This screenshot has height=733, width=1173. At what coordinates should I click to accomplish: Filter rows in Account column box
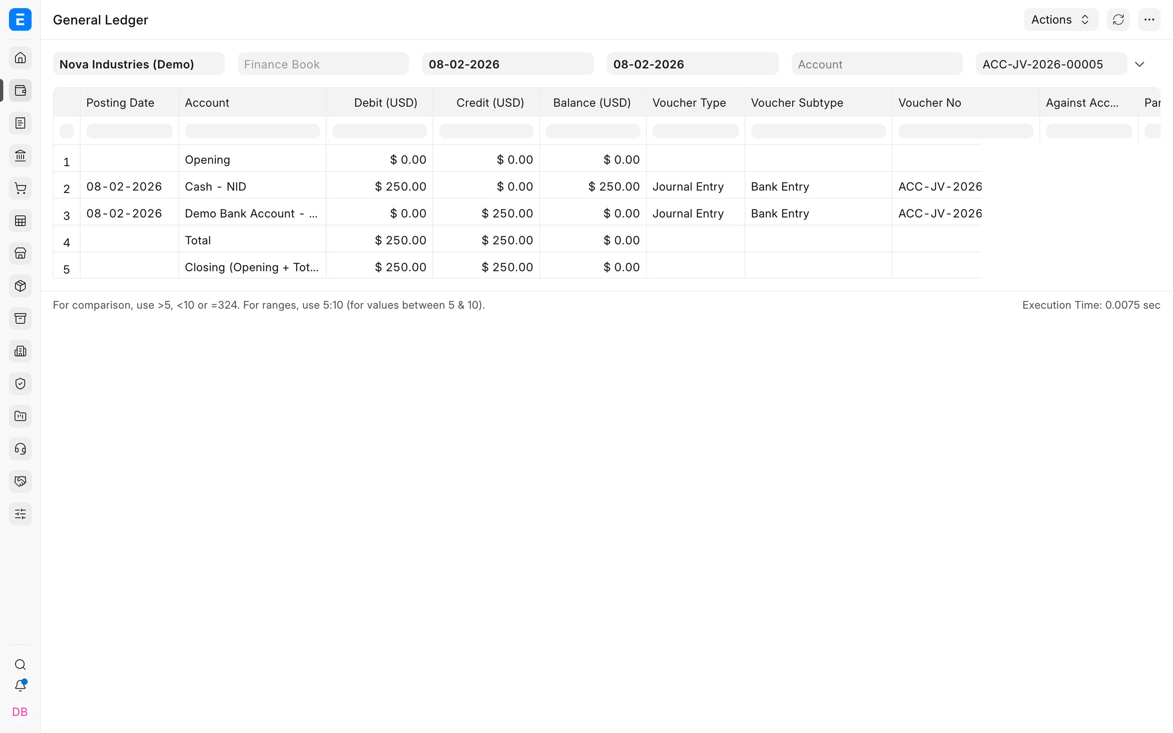(253, 131)
